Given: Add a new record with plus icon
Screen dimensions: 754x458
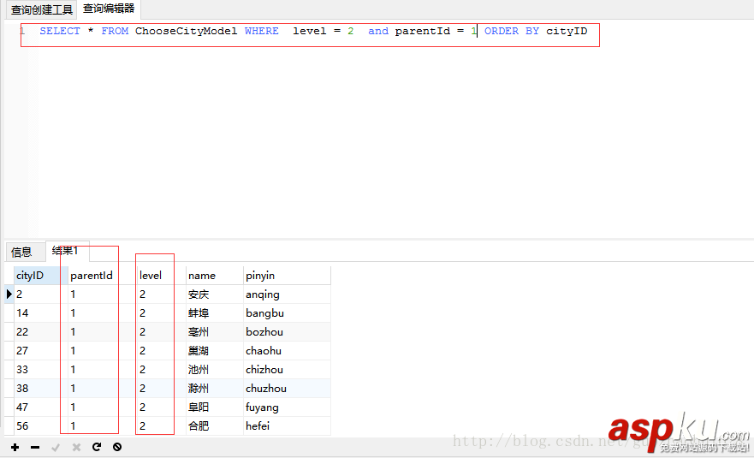Looking at the screenshot, I should tap(15, 448).
